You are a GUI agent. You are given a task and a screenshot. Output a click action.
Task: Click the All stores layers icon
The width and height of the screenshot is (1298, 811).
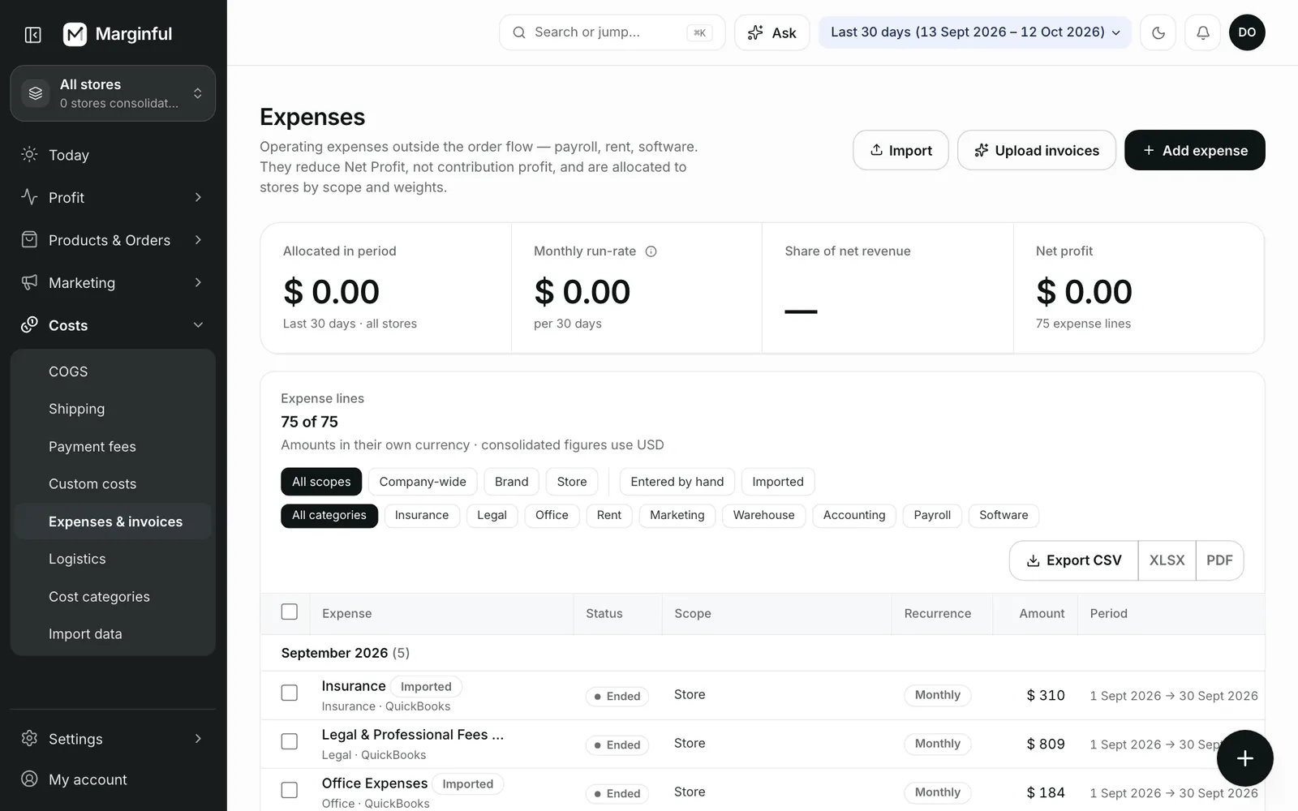pyautogui.click(x=36, y=93)
